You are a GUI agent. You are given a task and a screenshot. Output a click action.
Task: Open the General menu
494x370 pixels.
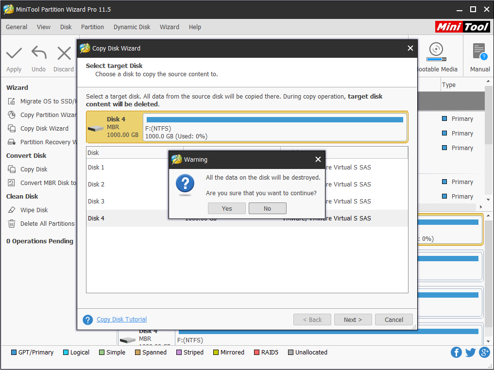tap(17, 27)
